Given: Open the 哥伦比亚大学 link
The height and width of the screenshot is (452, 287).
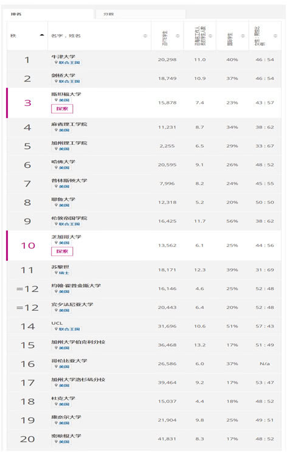Looking at the screenshot, I should (69, 361).
